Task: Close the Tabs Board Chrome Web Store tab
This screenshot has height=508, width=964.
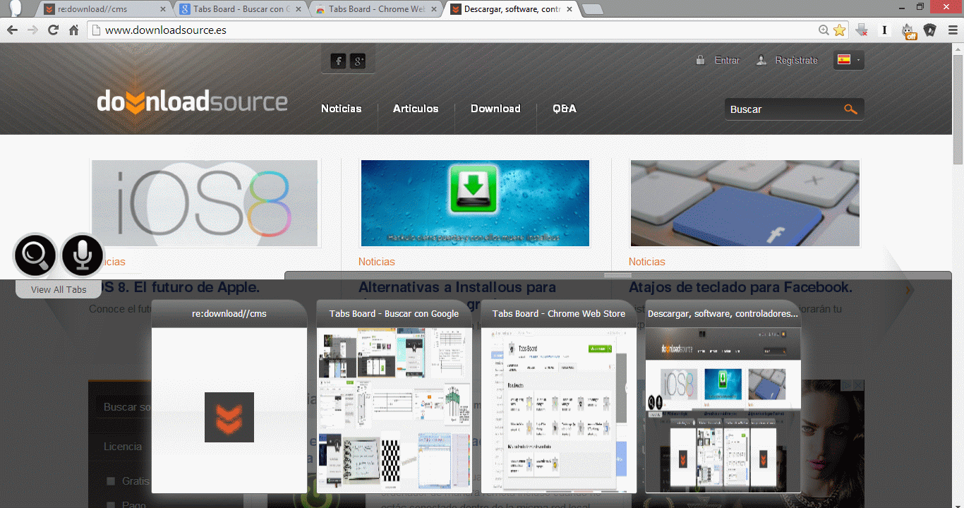Action: (x=435, y=9)
